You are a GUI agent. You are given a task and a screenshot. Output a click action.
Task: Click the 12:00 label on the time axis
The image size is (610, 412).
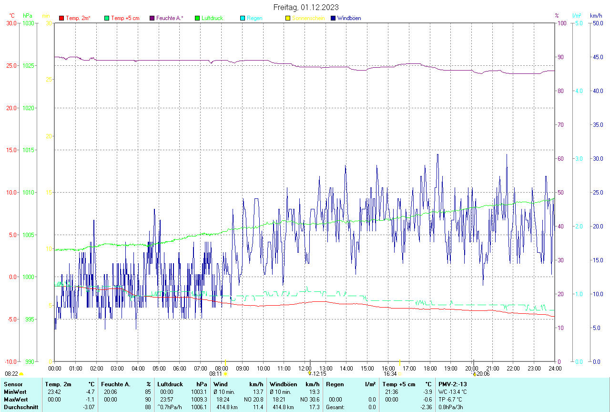click(305, 369)
